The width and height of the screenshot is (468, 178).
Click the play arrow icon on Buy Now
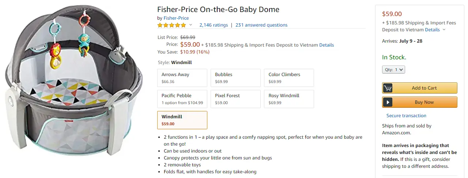(388, 102)
